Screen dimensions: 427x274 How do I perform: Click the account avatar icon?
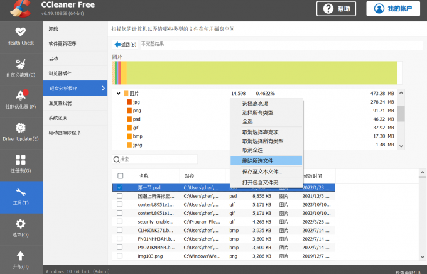(379, 8)
